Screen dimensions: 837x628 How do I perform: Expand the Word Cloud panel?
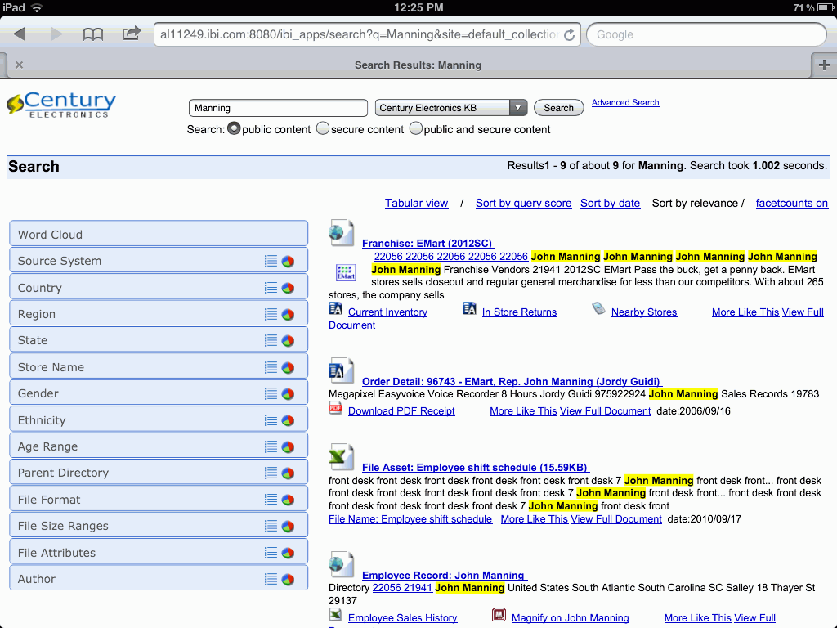(159, 235)
